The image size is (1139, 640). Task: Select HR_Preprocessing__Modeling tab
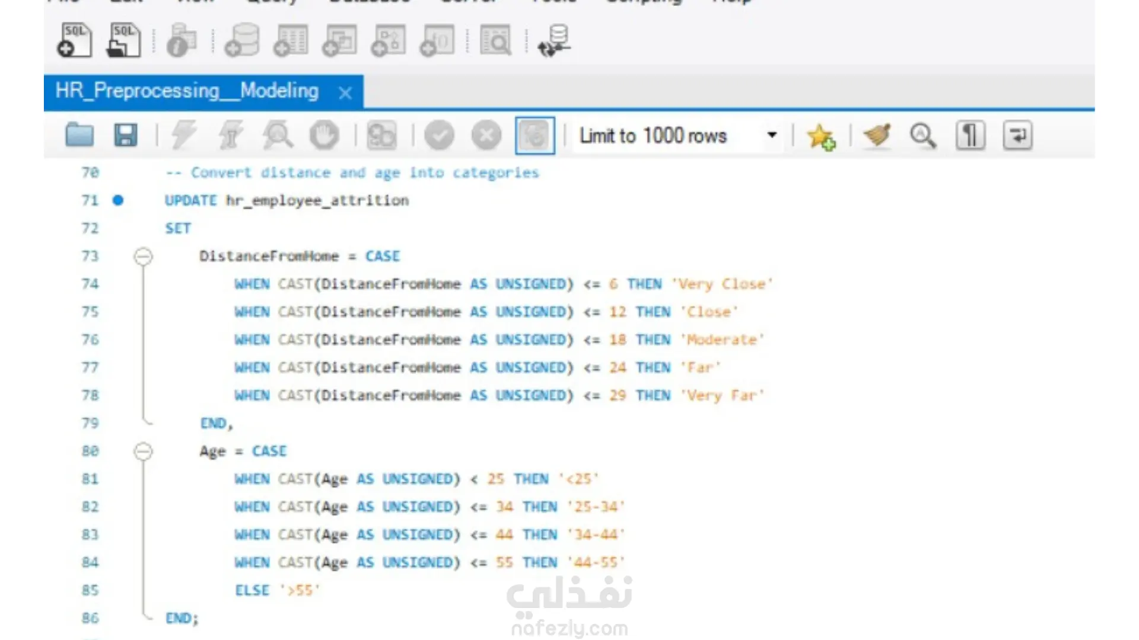pyautogui.click(x=187, y=91)
